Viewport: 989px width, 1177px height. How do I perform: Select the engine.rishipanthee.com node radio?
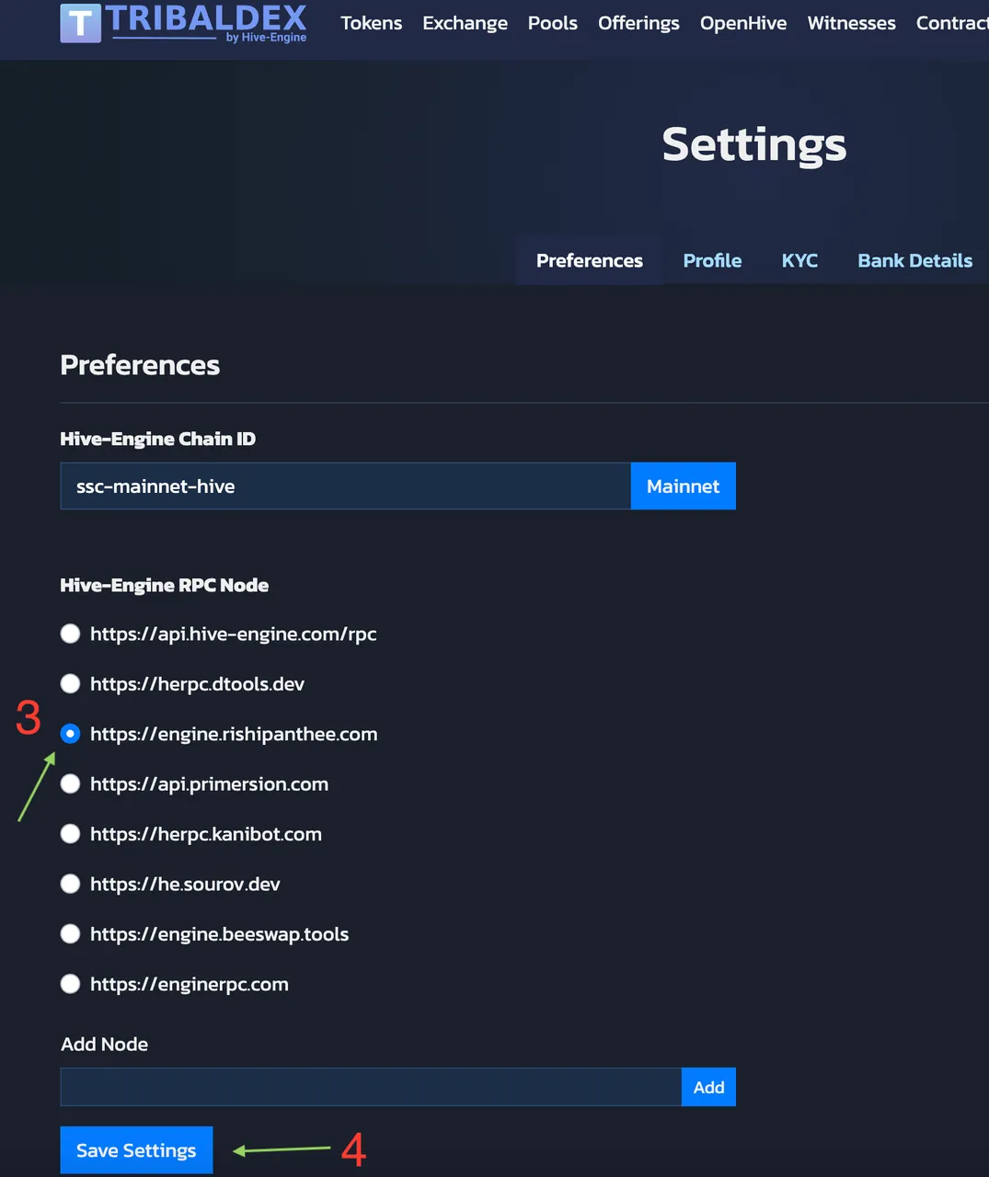coord(70,734)
